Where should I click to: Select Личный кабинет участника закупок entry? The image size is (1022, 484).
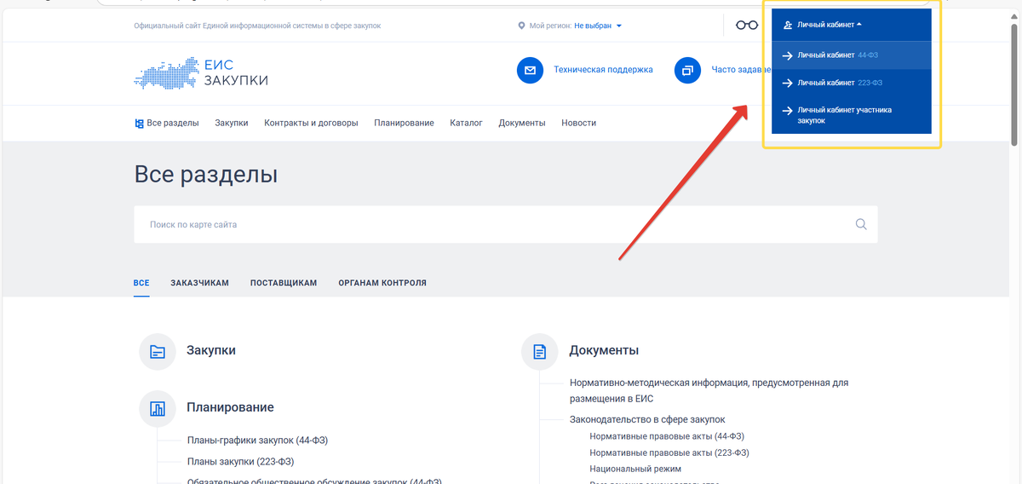(852, 115)
